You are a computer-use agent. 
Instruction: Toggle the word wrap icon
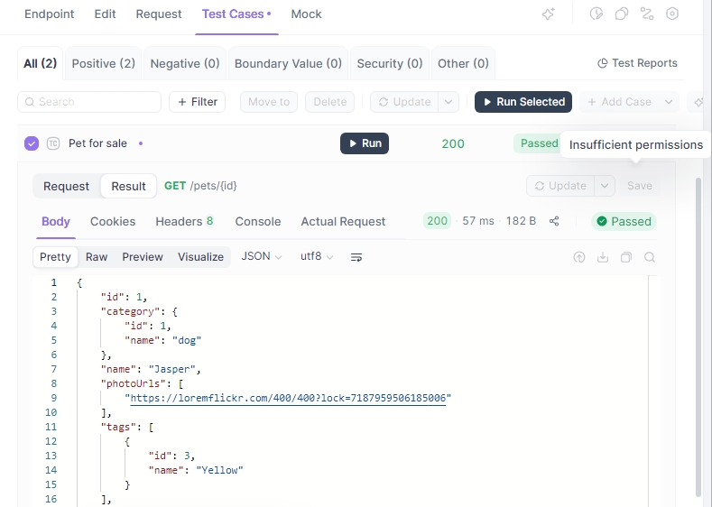click(x=356, y=257)
